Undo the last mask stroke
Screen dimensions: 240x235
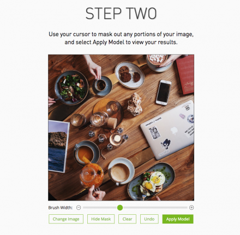tap(149, 219)
